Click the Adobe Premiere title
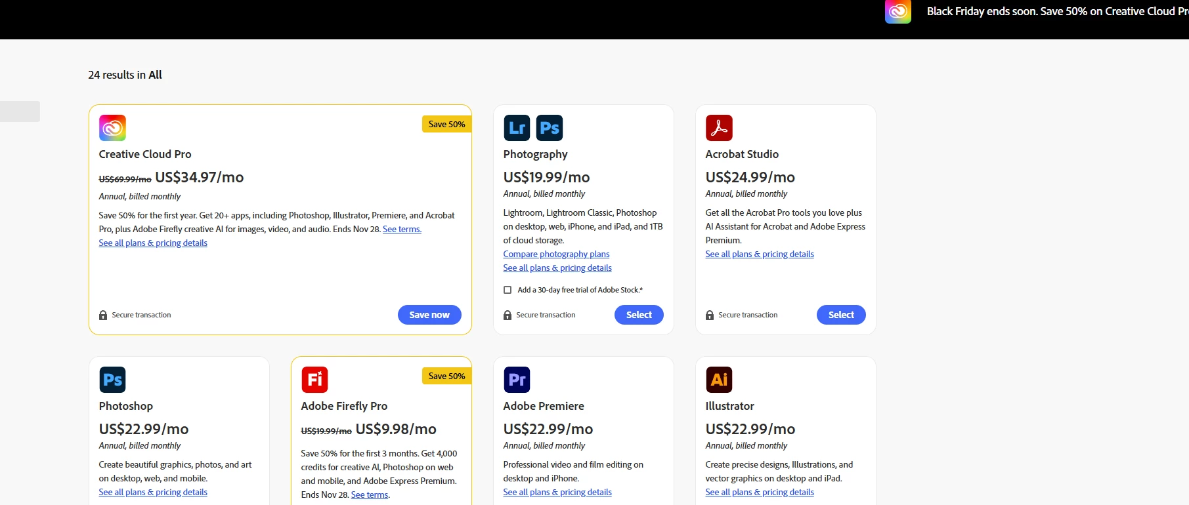1189x505 pixels. point(544,406)
